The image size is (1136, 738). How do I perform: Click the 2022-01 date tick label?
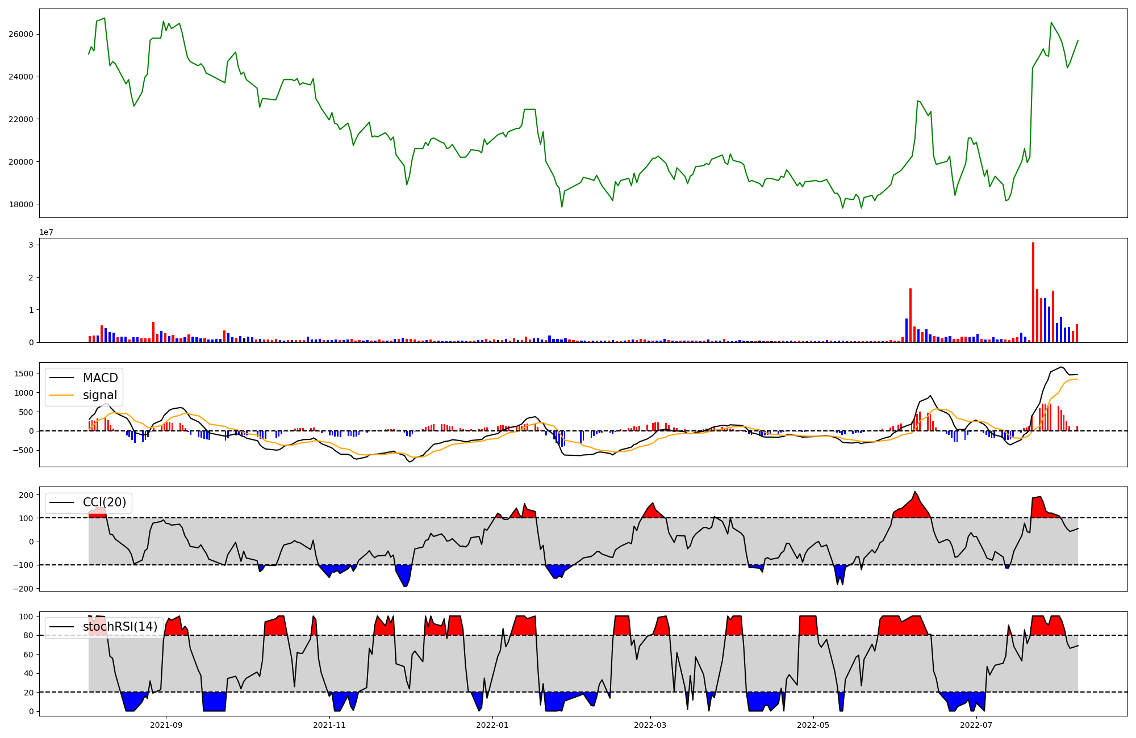pos(492,725)
